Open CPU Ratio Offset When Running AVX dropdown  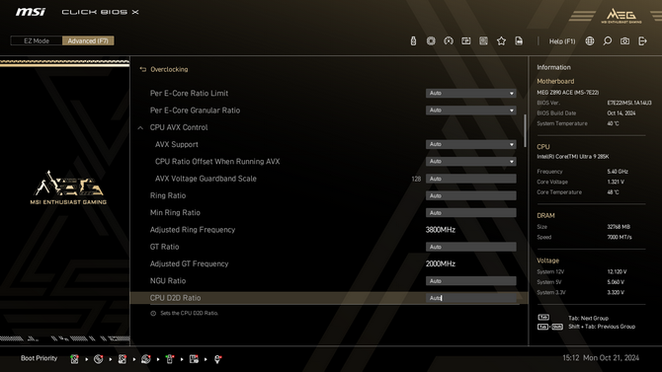tap(470, 162)
